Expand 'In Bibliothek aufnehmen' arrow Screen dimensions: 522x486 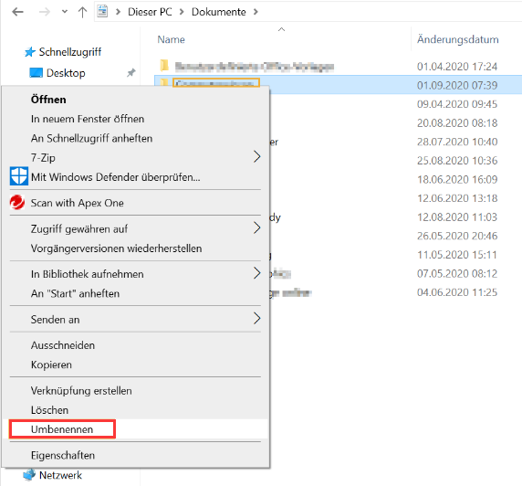pos(256,273)
